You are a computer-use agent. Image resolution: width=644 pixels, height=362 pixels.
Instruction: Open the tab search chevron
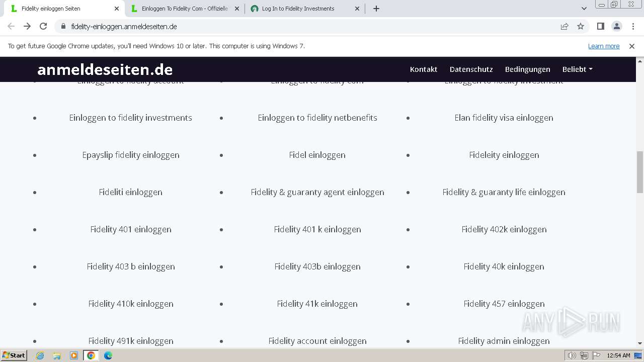point(584,9)
